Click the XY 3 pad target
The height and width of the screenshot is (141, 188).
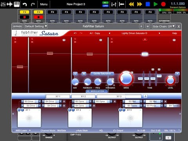pyautogui.click(x=130, y=118)
